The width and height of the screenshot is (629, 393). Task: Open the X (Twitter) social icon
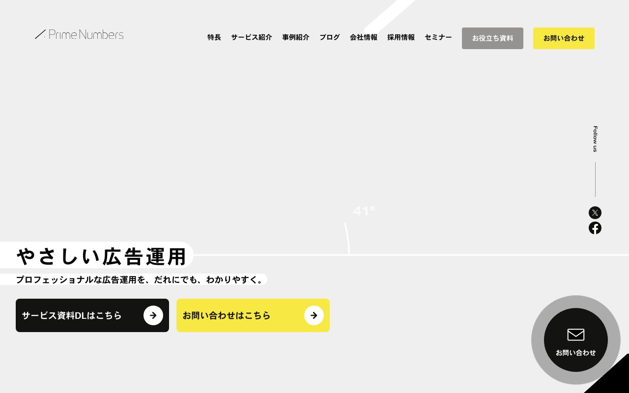(x=595, y=213)
